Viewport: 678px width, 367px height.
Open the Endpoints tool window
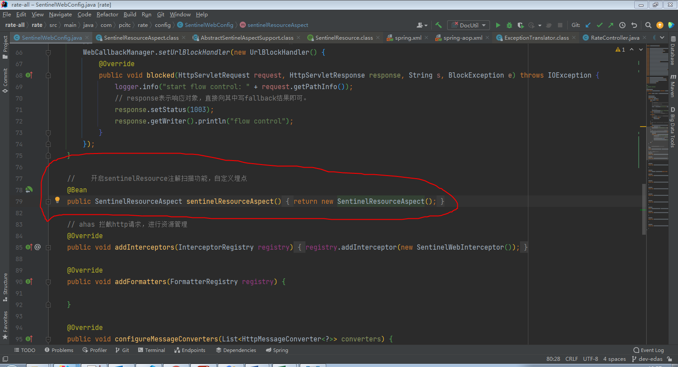[x=190, y=350]
